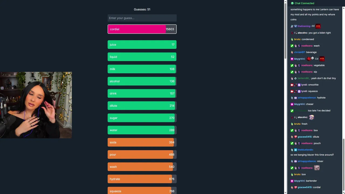Viewport: 345px width, 194px height.
Task: Click the crown badge beside thebluetendo
Action: pos(295,150)
